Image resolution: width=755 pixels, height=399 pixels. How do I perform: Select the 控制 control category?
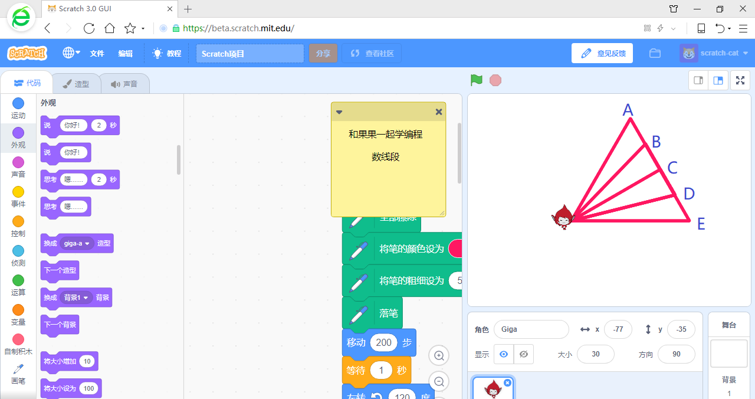[x=18, y=227]
